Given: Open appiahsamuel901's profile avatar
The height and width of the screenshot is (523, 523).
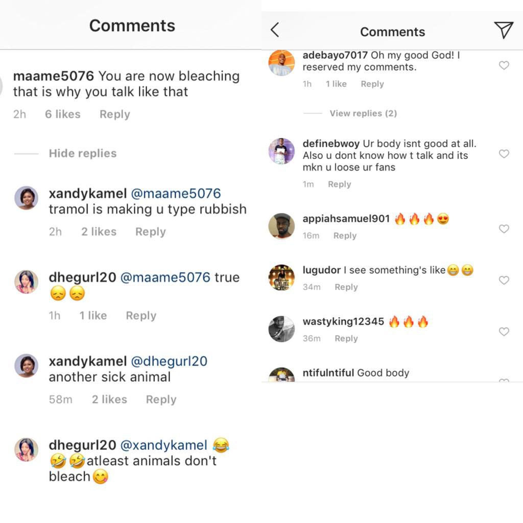Looking at the screenshot, I should pos(281,226).
